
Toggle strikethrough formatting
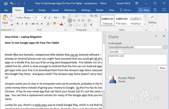(33, 24)
